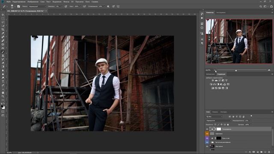Toggle visibility of the violet-tagged layer
The height and width of the screenshot is (154, 274).
207,138
